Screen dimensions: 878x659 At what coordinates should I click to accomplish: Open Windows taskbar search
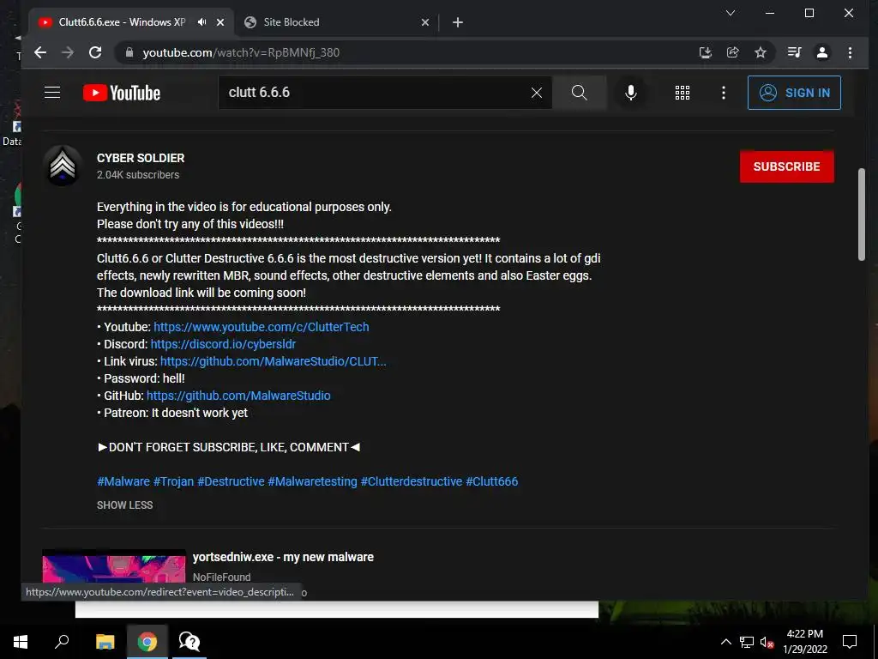[62, 642]
